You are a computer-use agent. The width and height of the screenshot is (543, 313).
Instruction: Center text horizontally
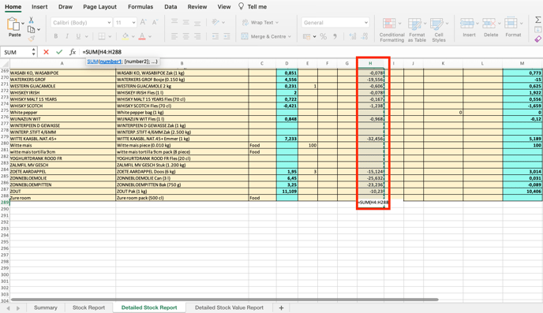pyautogui.click(x=186, y=36)
